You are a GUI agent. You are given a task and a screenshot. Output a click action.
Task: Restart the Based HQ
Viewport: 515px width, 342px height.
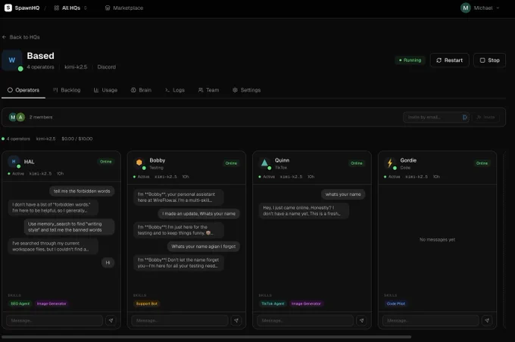[449, 60]
